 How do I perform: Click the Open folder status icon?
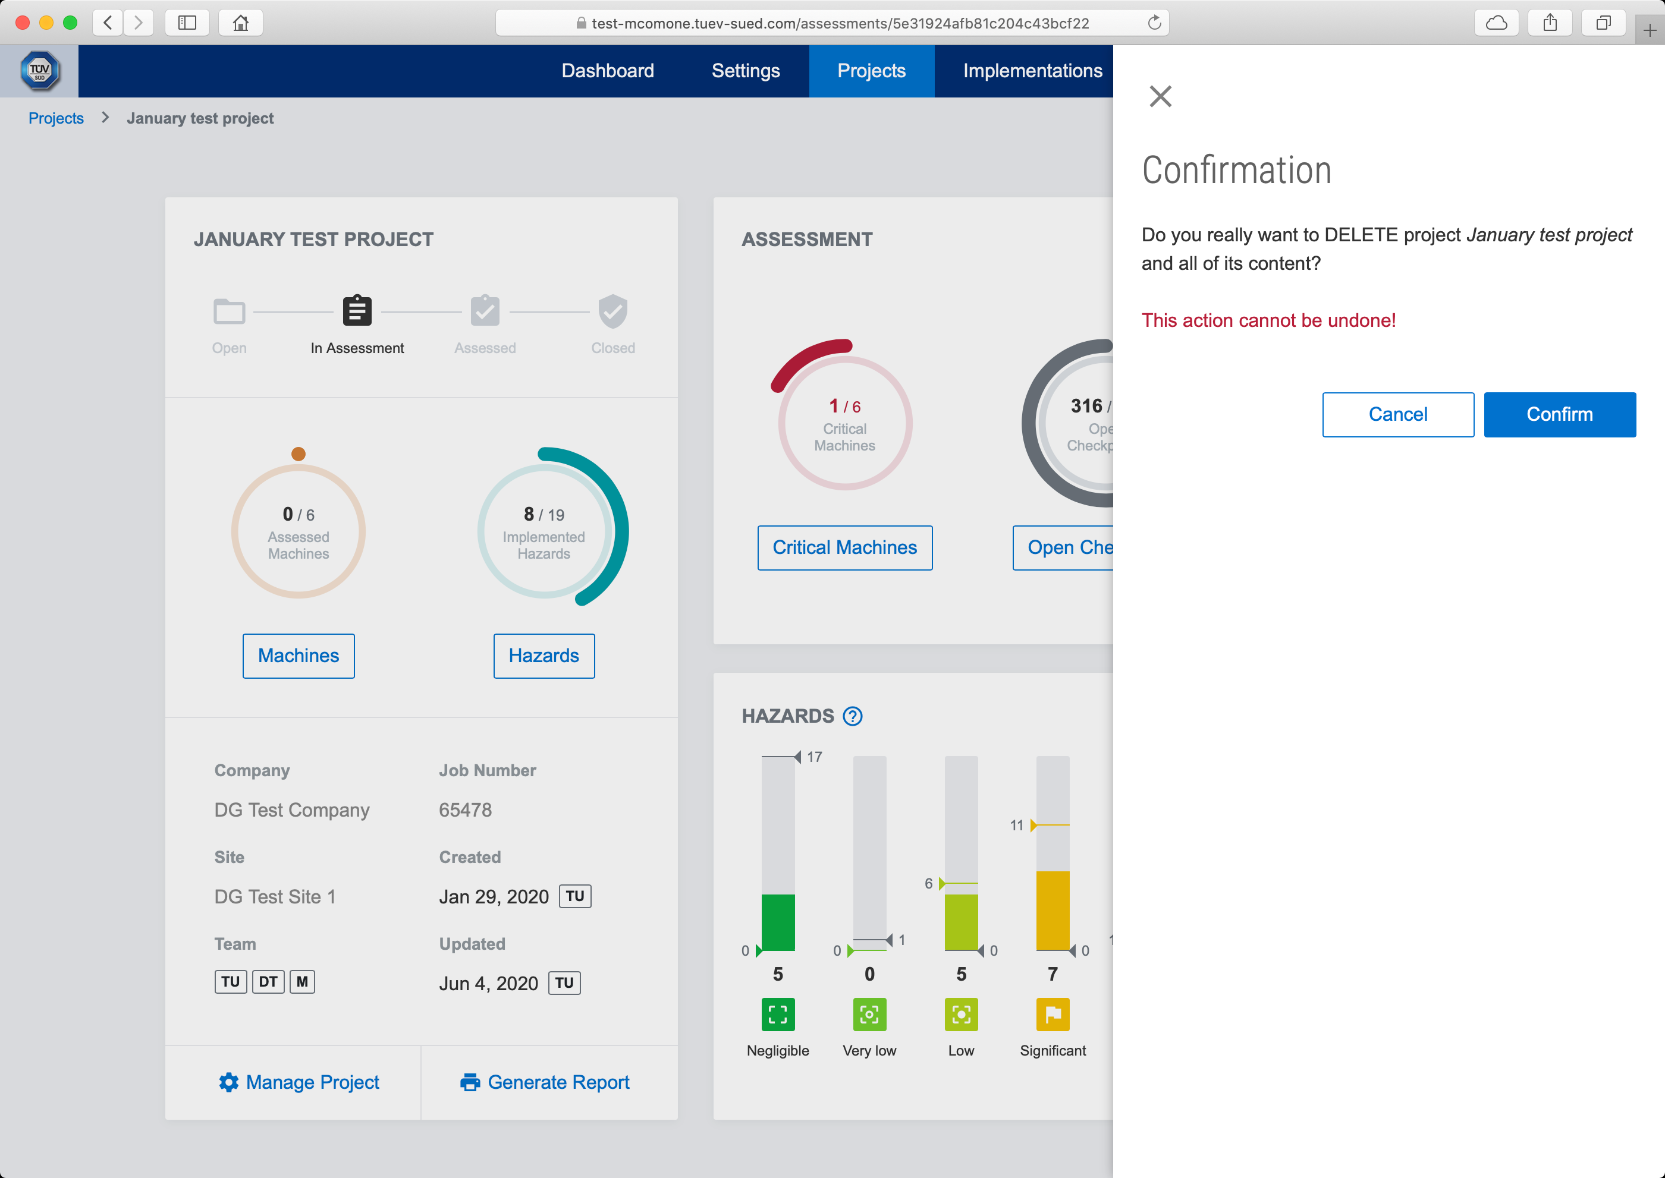click(x=230, y=311)
